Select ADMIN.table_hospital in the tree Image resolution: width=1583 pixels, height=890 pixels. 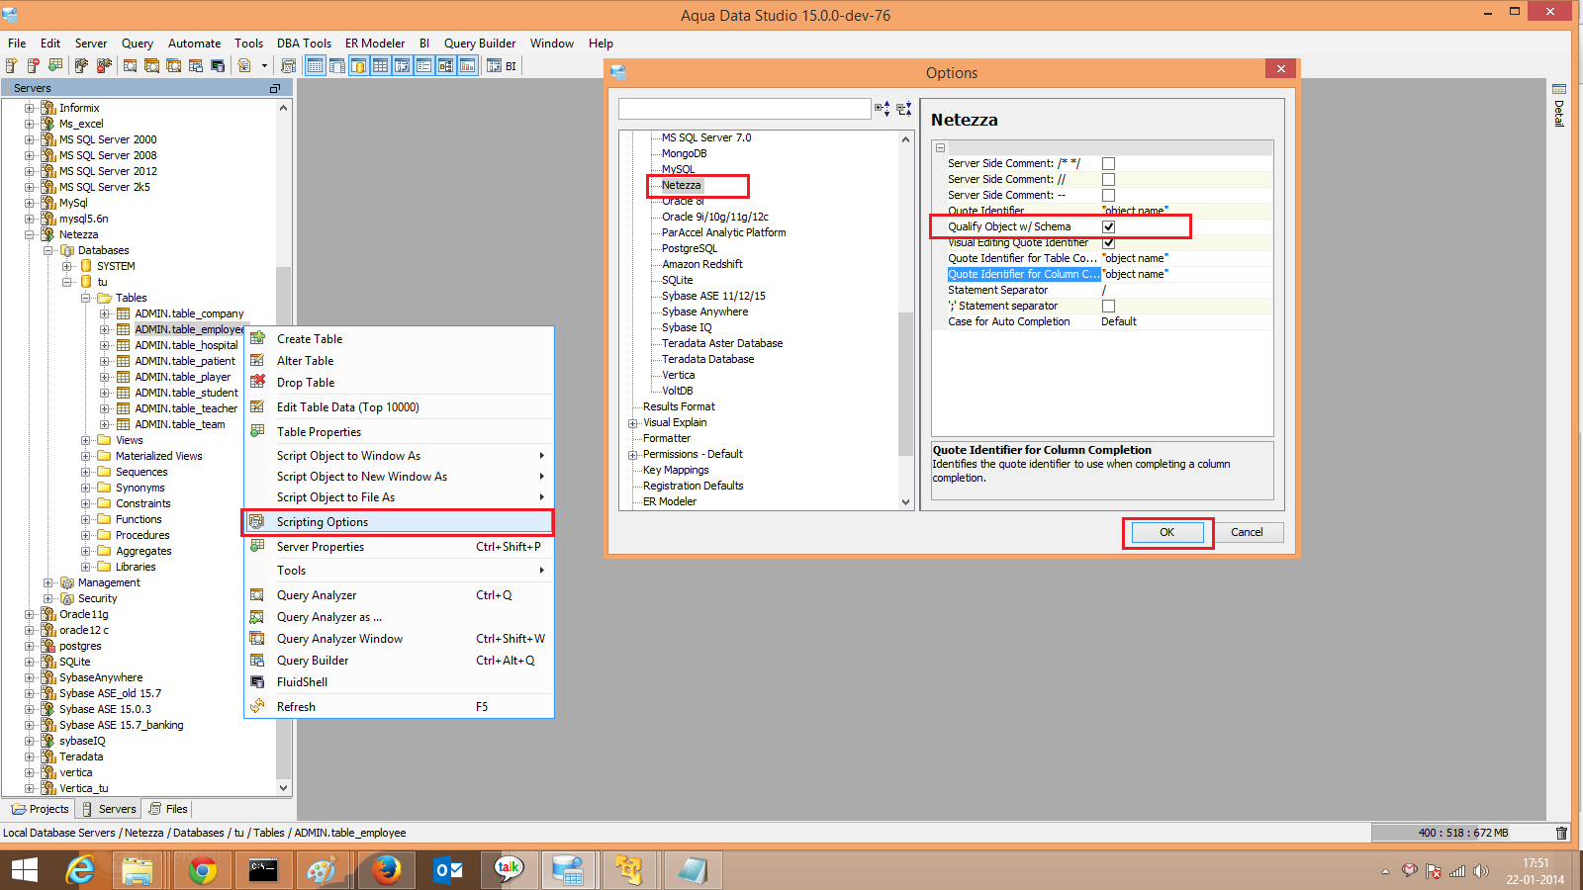(x=186, y=345)
